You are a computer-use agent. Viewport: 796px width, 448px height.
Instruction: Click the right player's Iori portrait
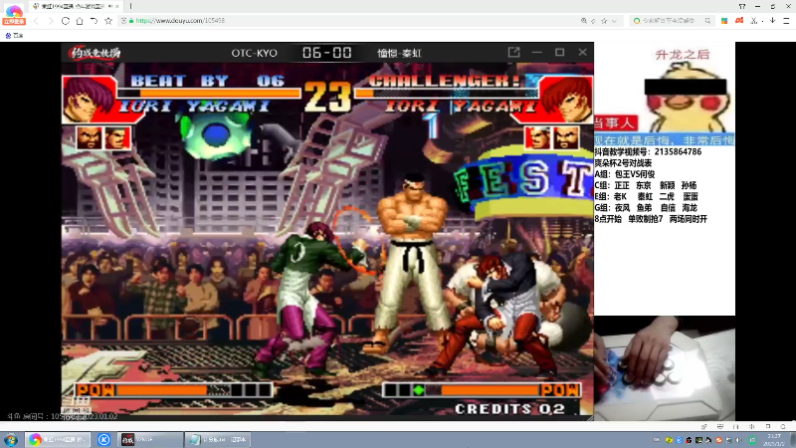[x=566, y=99]
